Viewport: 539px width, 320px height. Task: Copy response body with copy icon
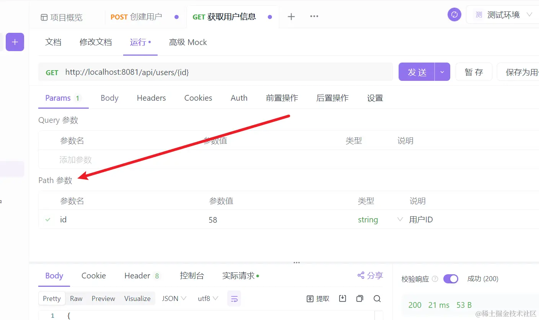360,299
